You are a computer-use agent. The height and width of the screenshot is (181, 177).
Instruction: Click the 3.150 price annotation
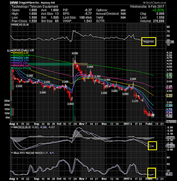click(97, 76)
